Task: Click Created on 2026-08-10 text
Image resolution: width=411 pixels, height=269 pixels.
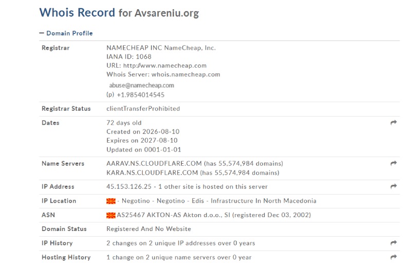Action: [143, 131]
